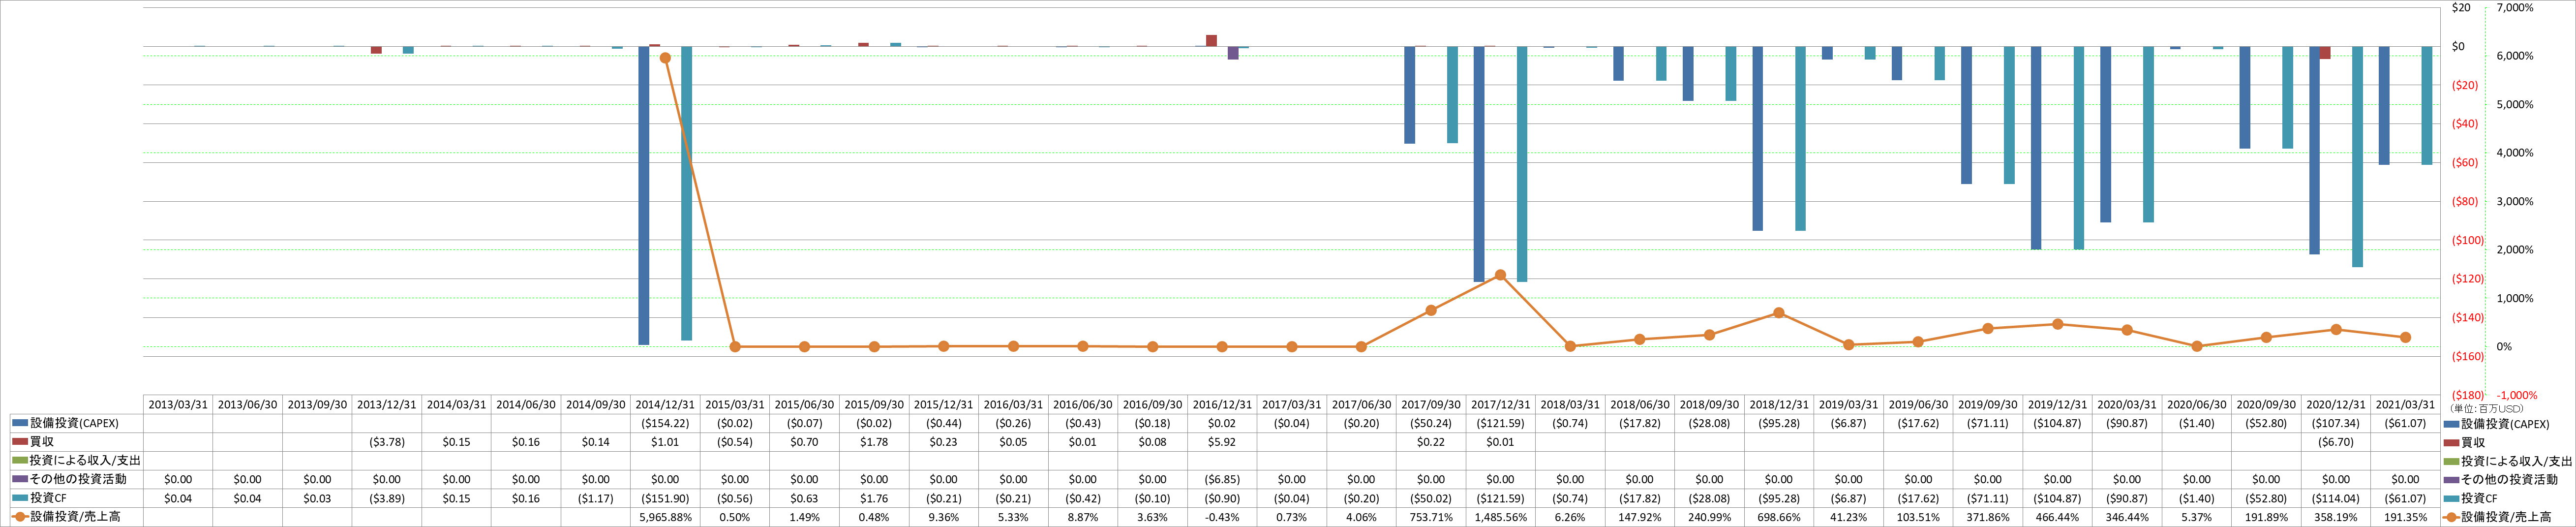Image resolution: width=2576 pixels, height=527 pixels.
Task: Select the ($154.22) CAPEX cell
Action: pyautogui.click(x=665, y=423)
